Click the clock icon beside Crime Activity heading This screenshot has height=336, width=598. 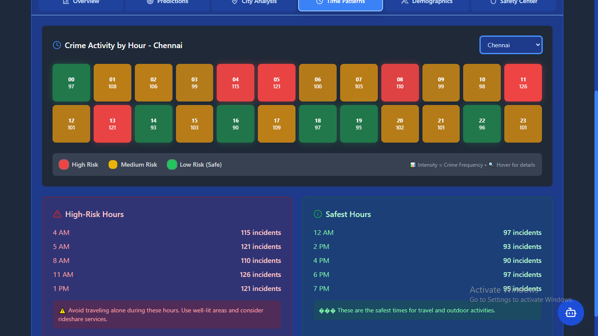click(x=57, y=45)
